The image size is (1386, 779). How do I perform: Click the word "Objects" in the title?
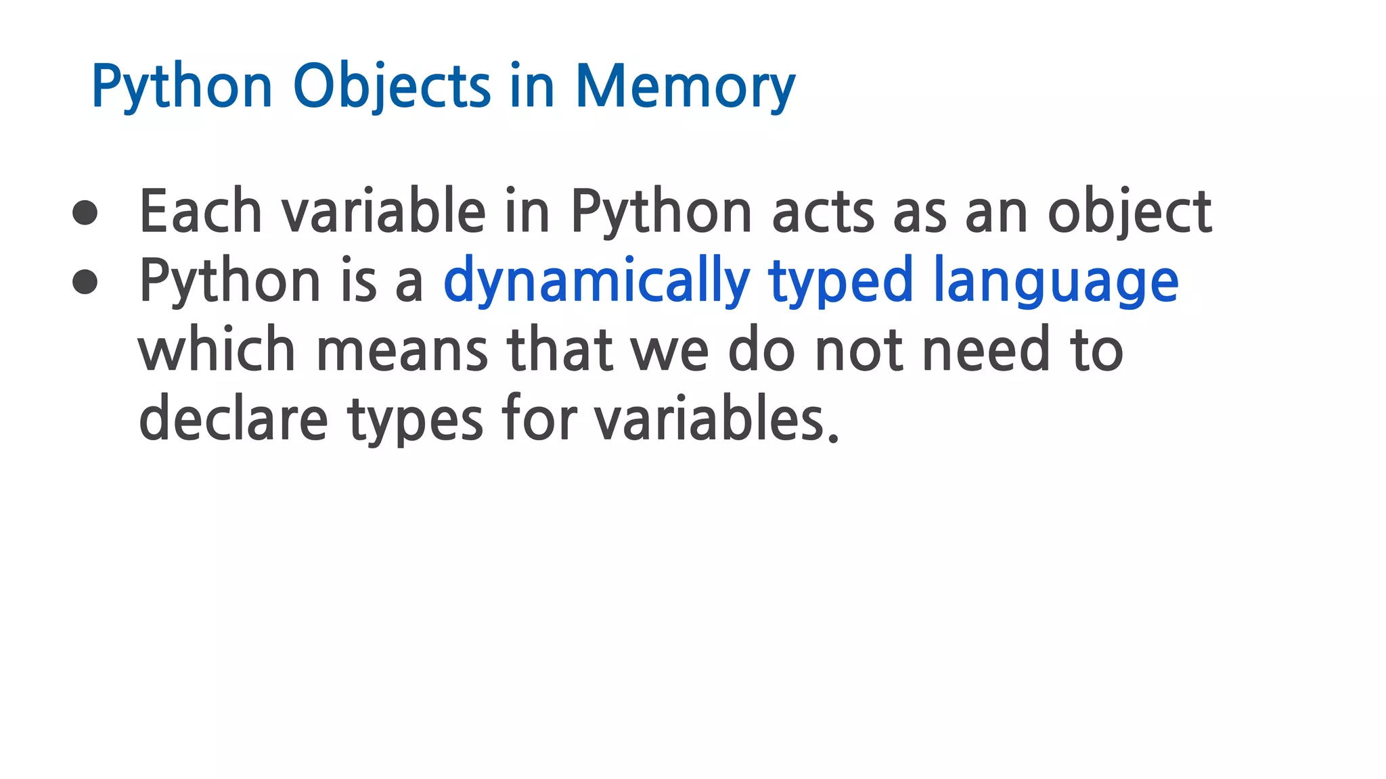click(x=392, y=87)
